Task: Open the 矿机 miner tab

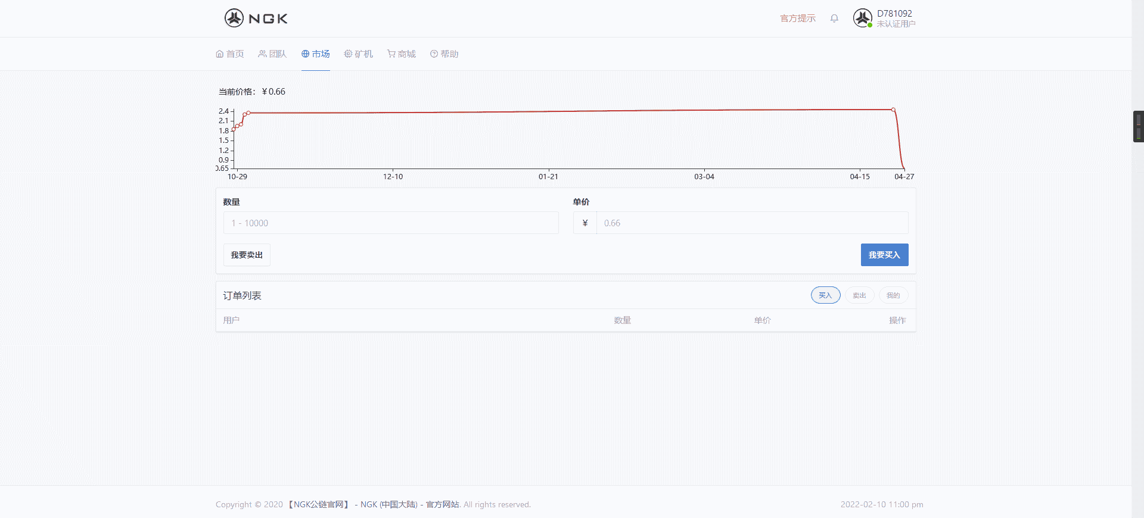Action: [x=358, y=54]
